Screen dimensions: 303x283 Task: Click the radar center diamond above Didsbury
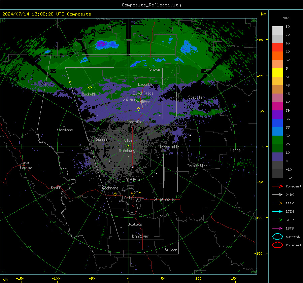(128, 146)
